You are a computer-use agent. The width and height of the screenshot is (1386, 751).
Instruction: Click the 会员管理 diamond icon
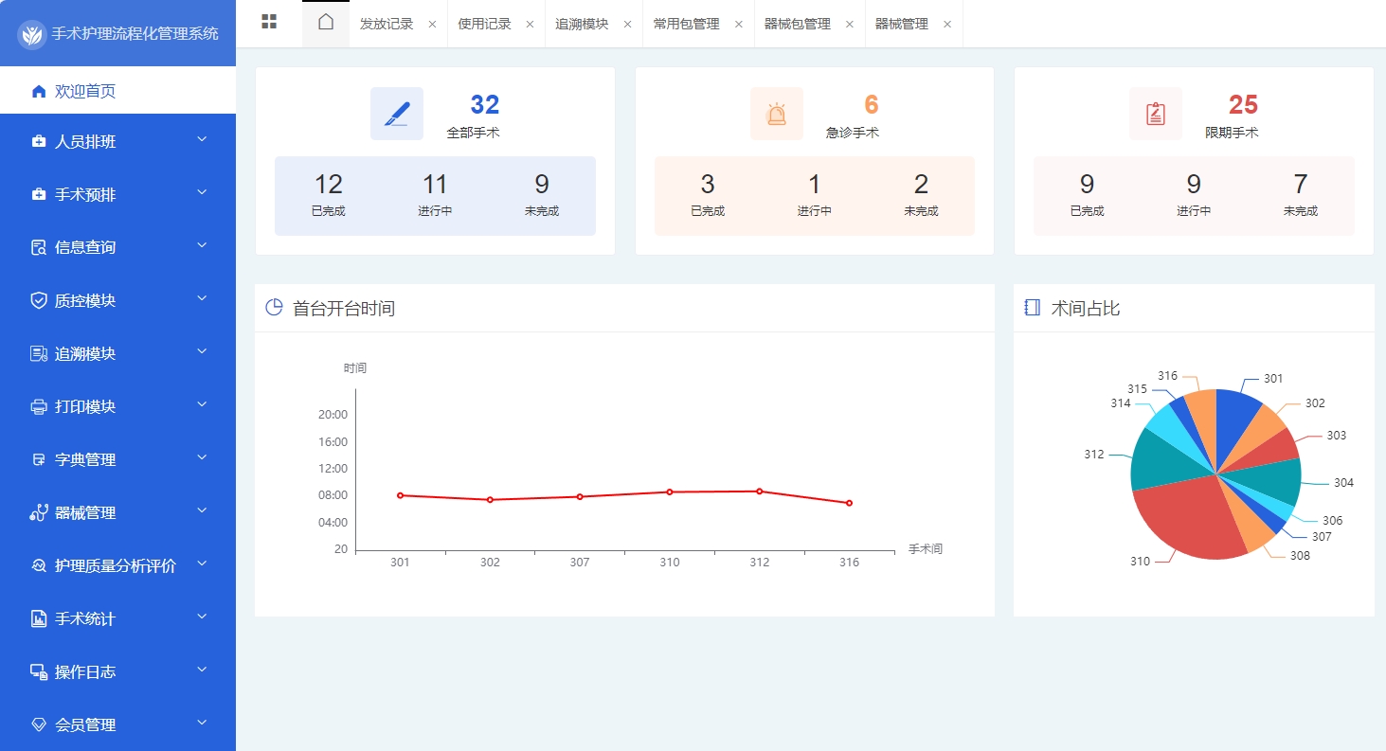(39, 725)
